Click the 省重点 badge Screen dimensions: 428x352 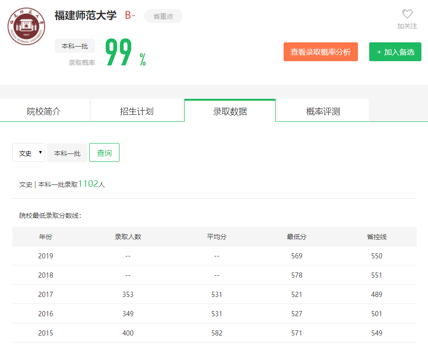(163, 16)
